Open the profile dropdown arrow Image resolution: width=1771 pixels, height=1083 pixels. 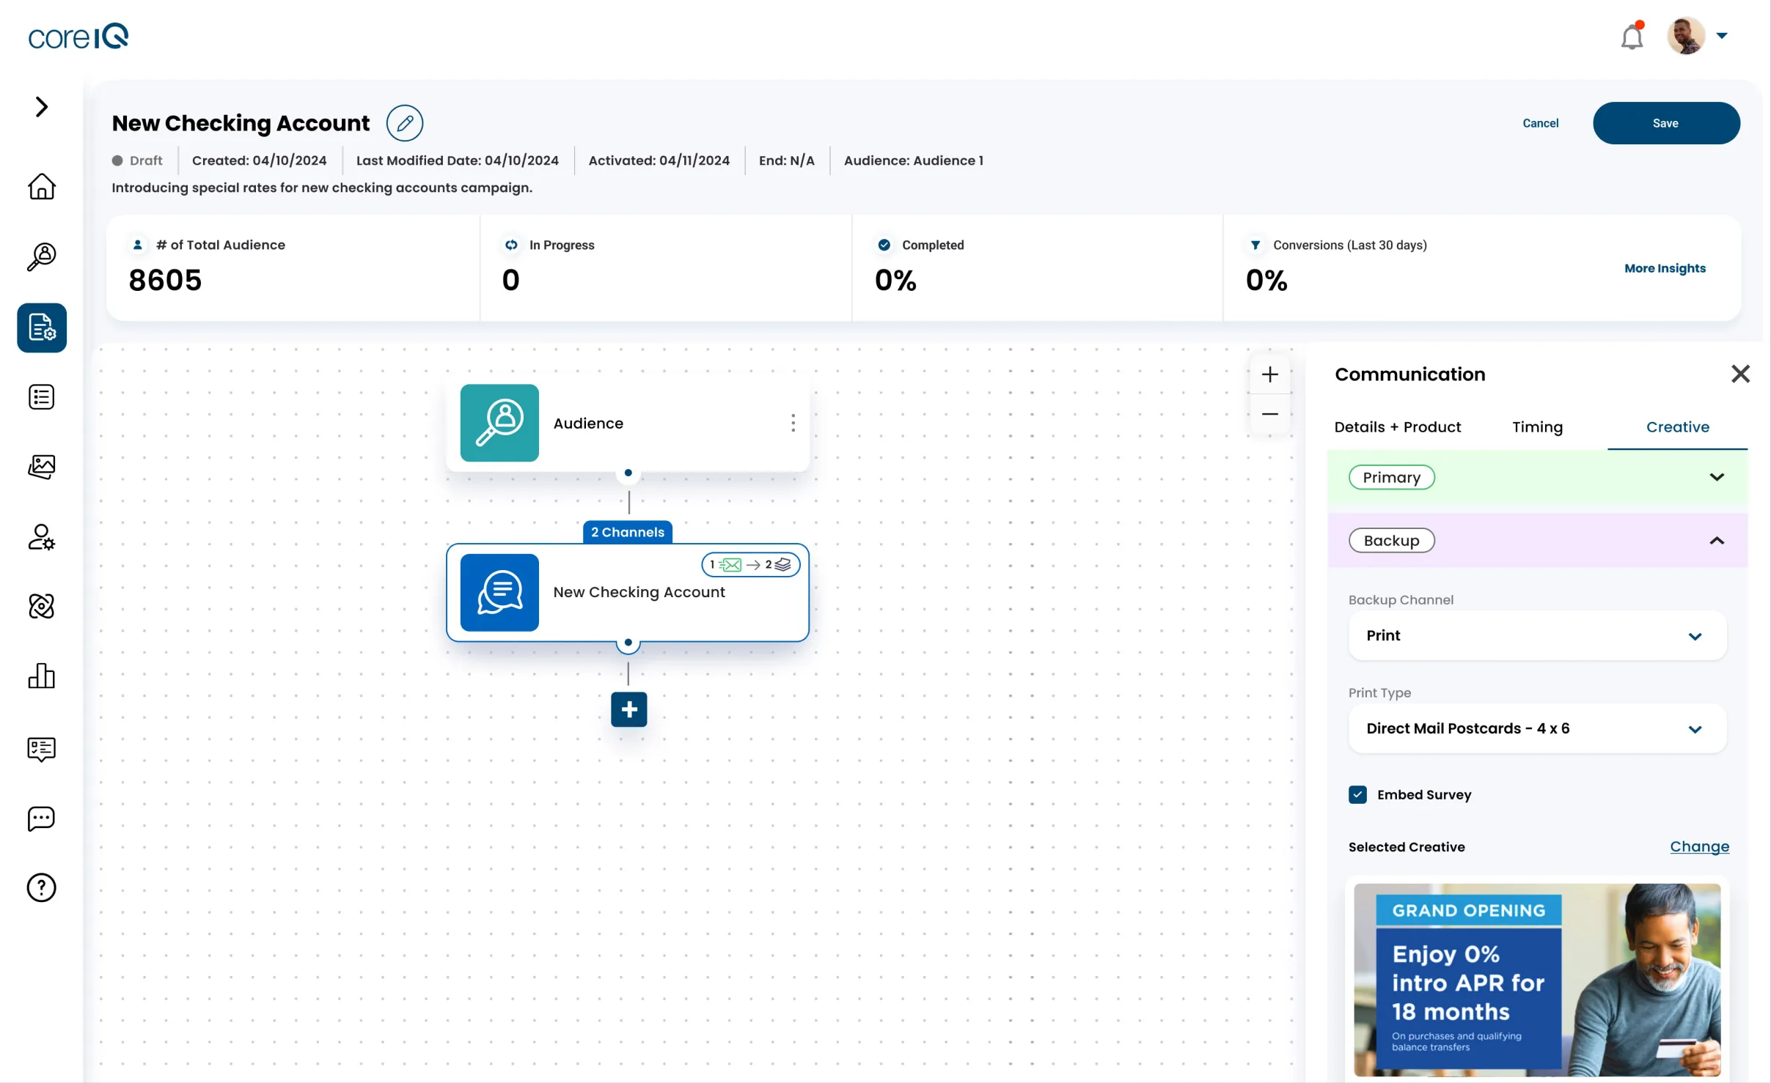pos(1722,36)
